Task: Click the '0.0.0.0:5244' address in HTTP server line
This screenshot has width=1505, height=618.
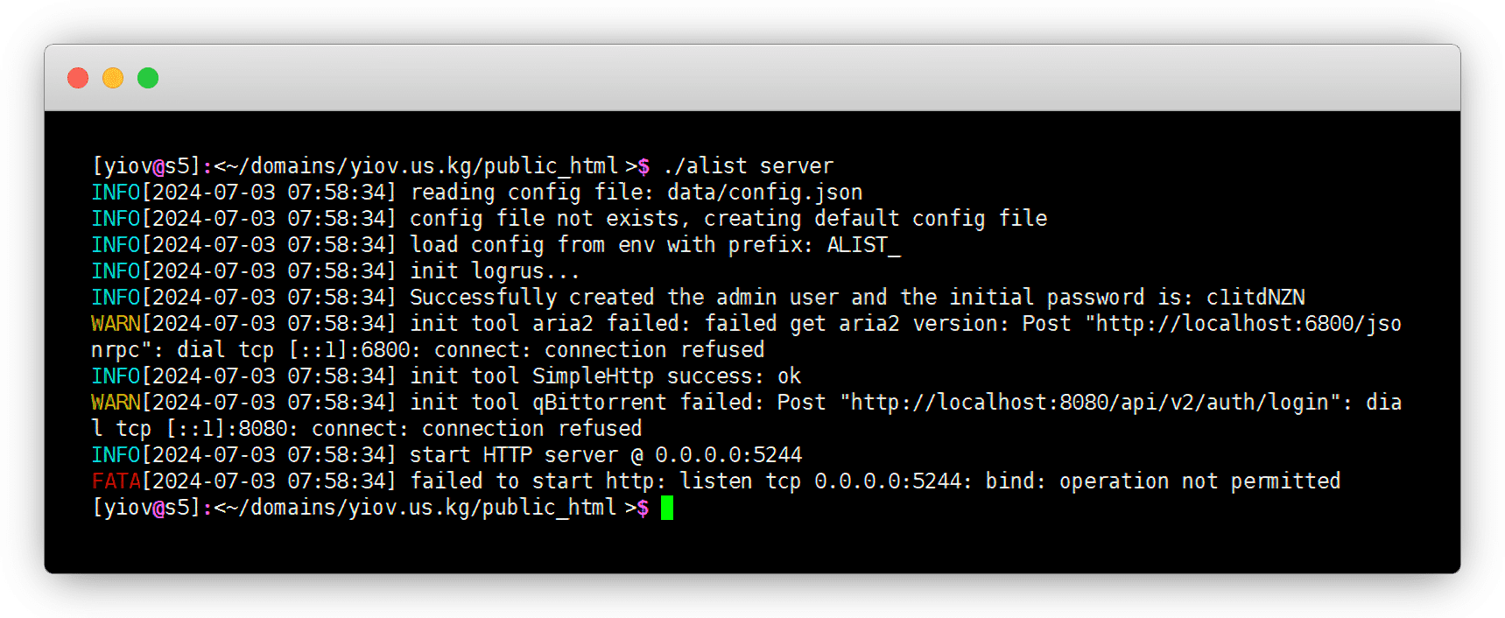Action: click(x=728, y=455)
